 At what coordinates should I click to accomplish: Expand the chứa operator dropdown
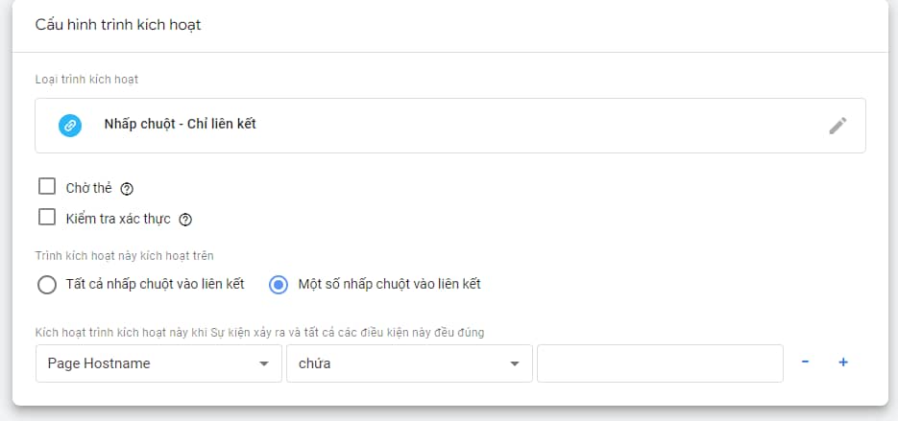click(x=409, y=363)
